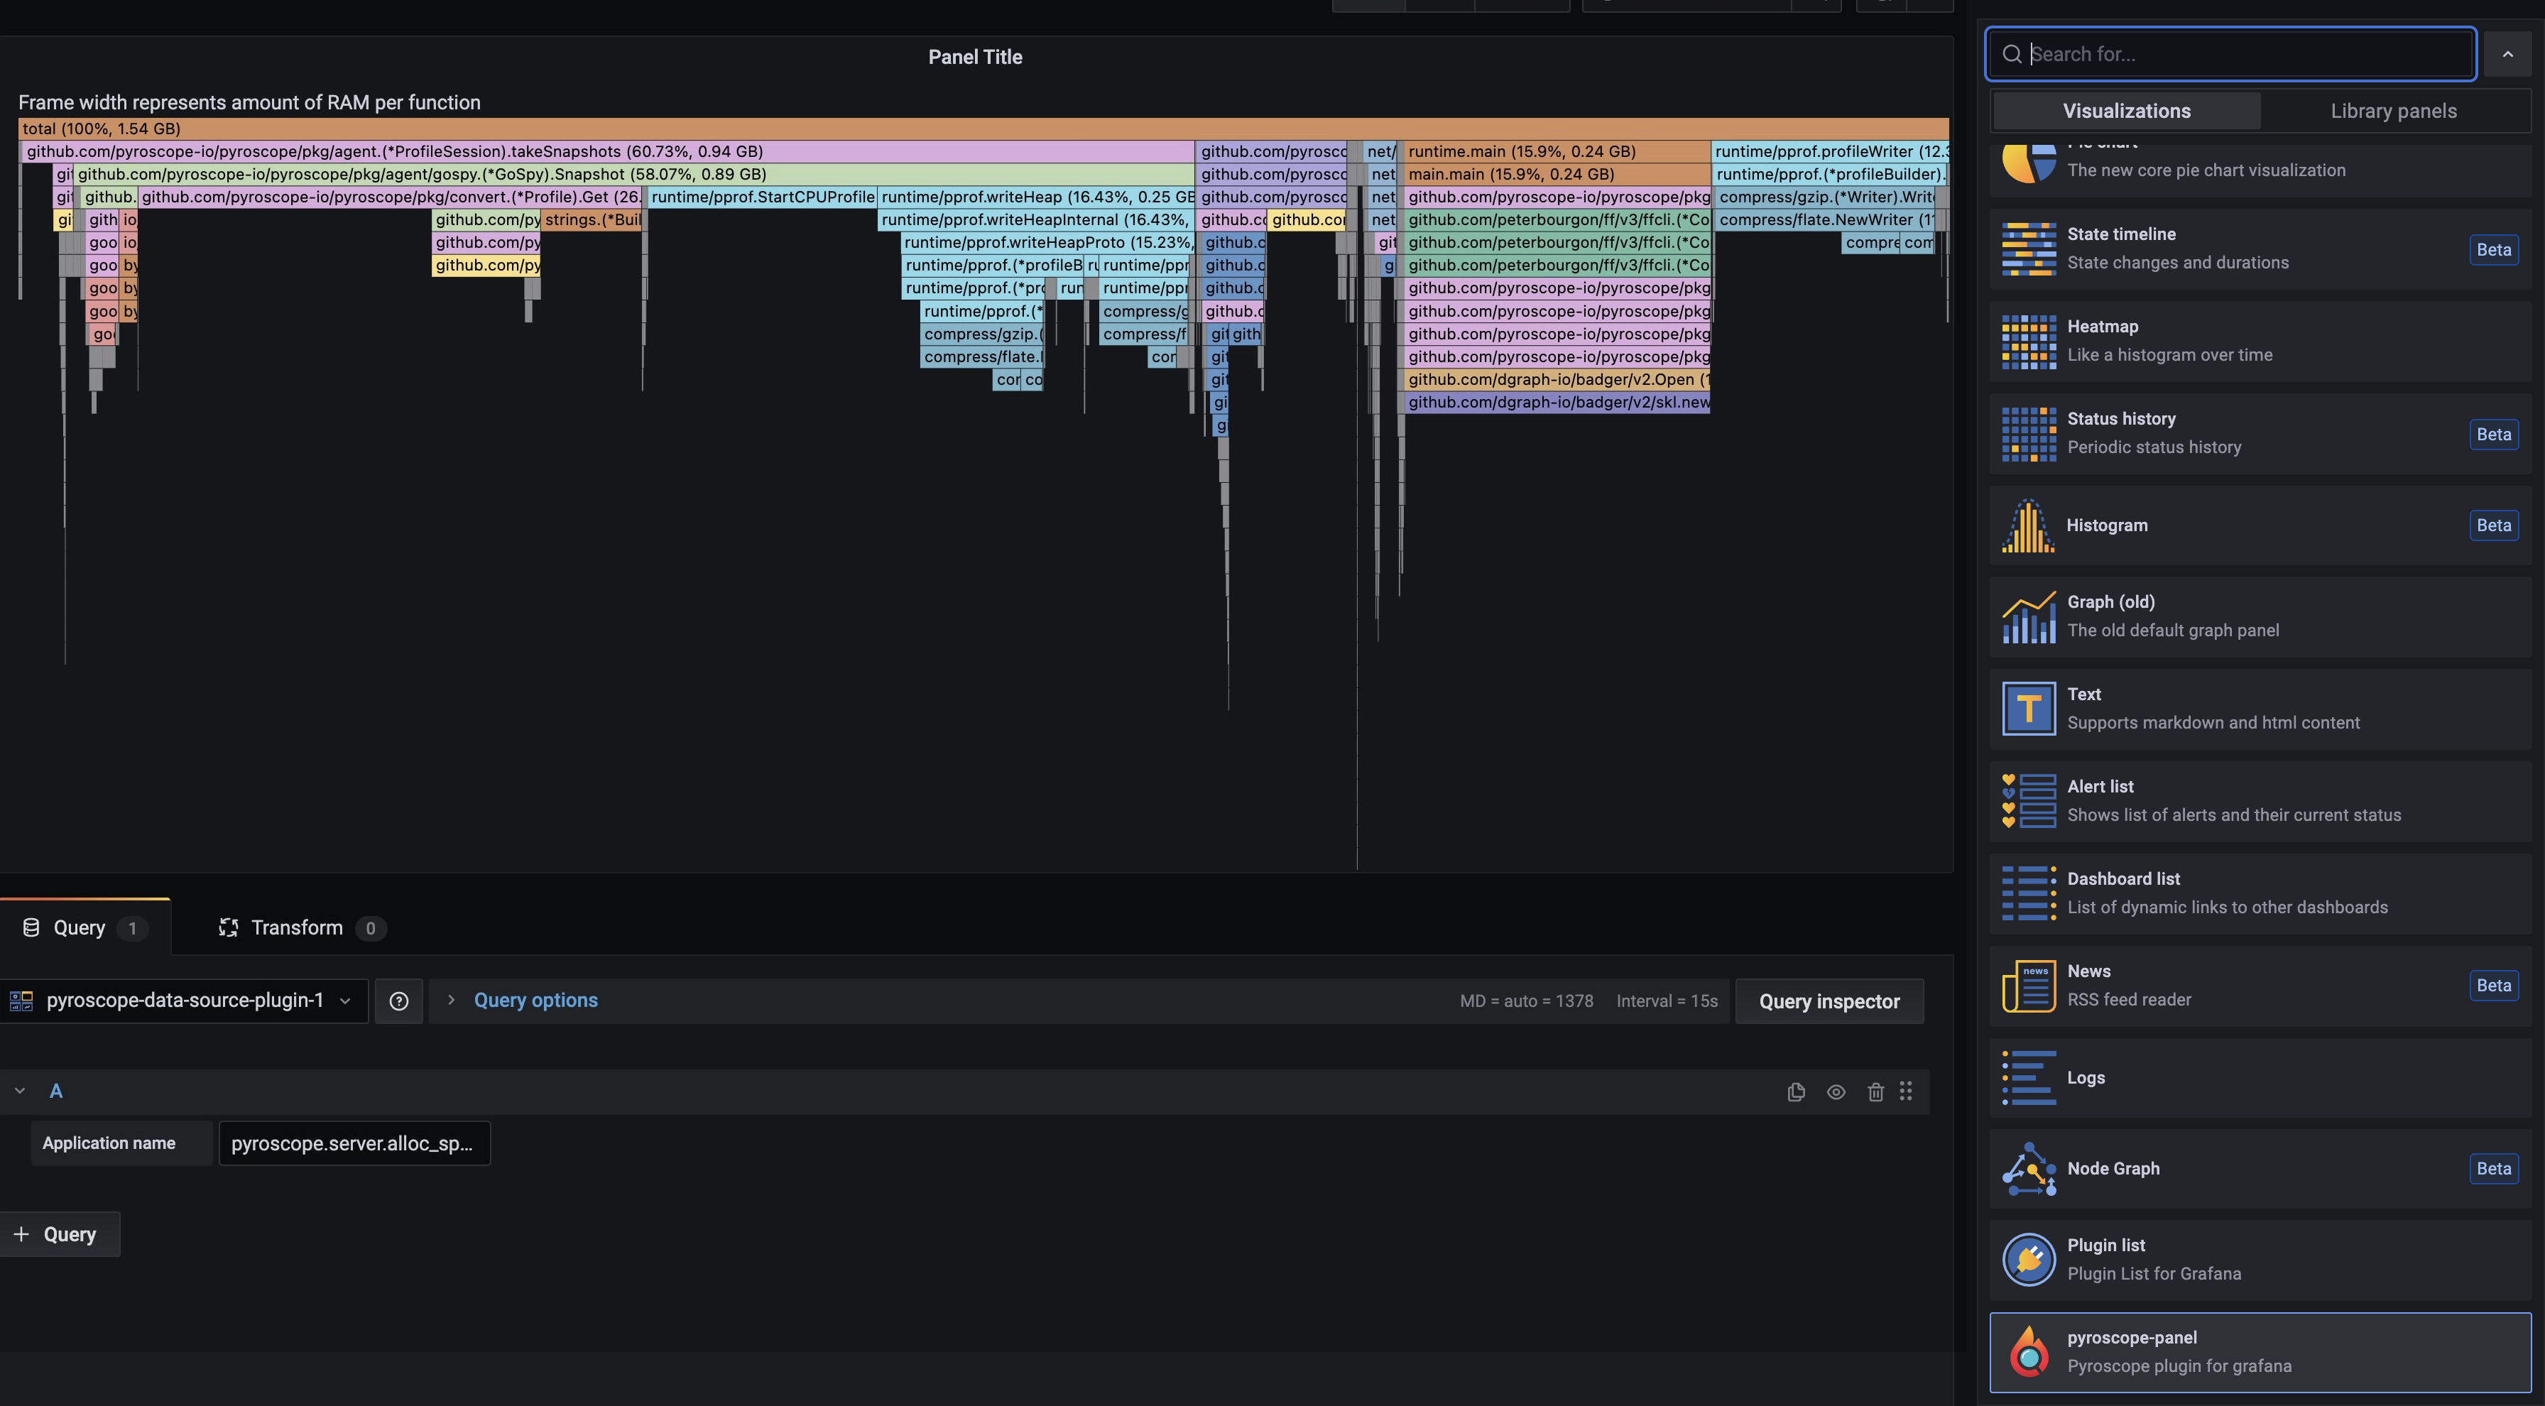2545x1406 pixels.
Task: Switch to the Library panels tab
Action: tap(2393, 111)
